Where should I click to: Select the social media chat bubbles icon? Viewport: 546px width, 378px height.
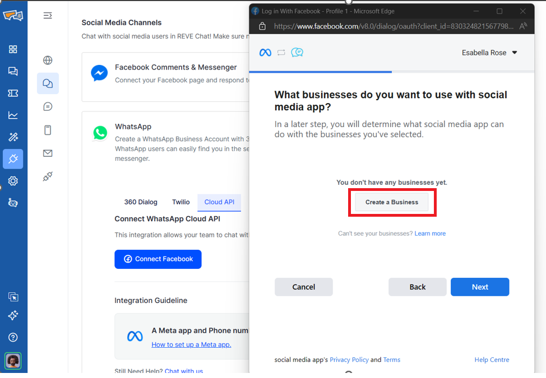48,83
